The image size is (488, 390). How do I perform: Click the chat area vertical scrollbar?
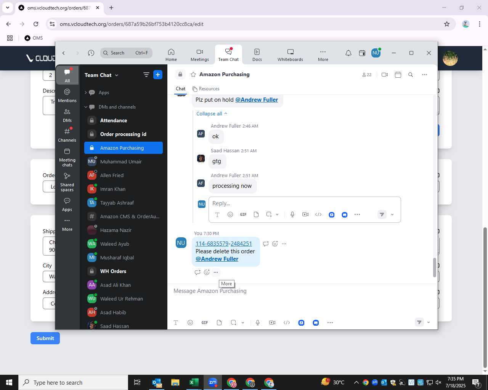[434, 268]
